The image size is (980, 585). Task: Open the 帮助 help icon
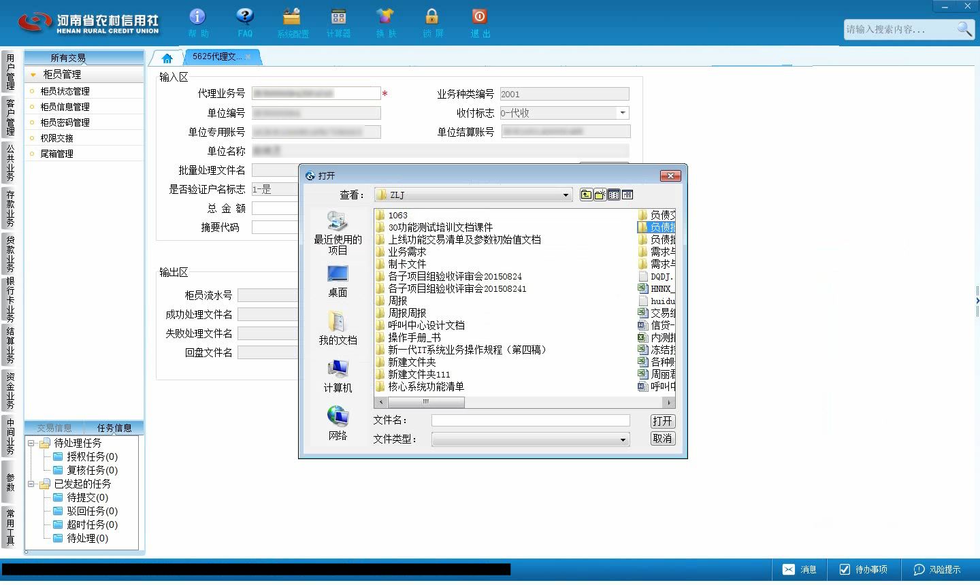[x=197, y=22]
